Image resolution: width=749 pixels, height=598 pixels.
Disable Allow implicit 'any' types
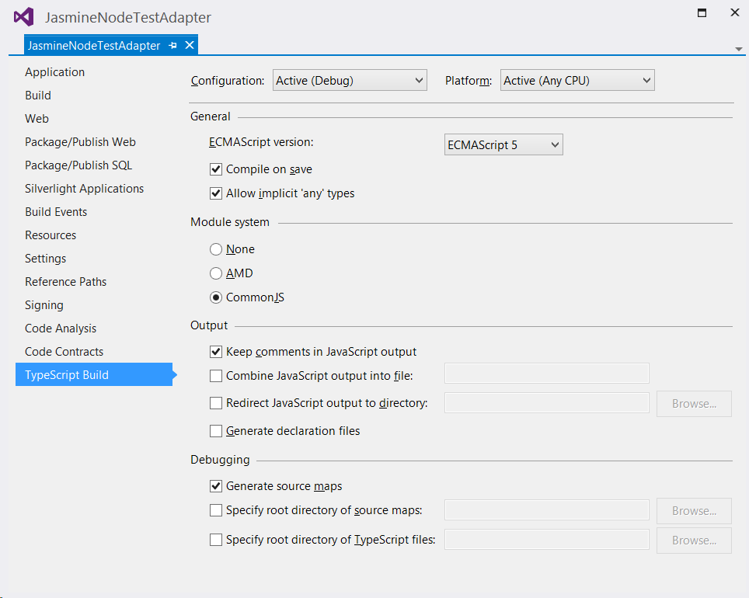click(x=215, y=193)
